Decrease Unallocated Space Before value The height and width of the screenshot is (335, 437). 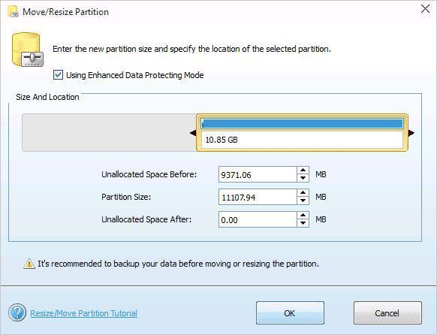click(x=303, y=178)
